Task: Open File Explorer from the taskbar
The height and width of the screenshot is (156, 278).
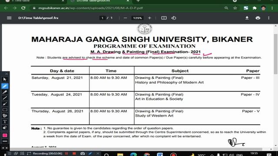Action: point(120,155)
